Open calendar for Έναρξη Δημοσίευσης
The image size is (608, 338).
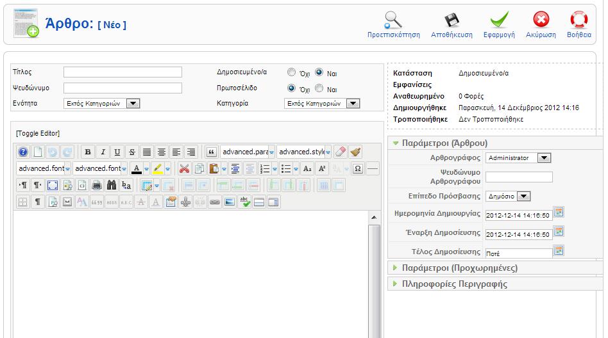(x=559, y=232)
